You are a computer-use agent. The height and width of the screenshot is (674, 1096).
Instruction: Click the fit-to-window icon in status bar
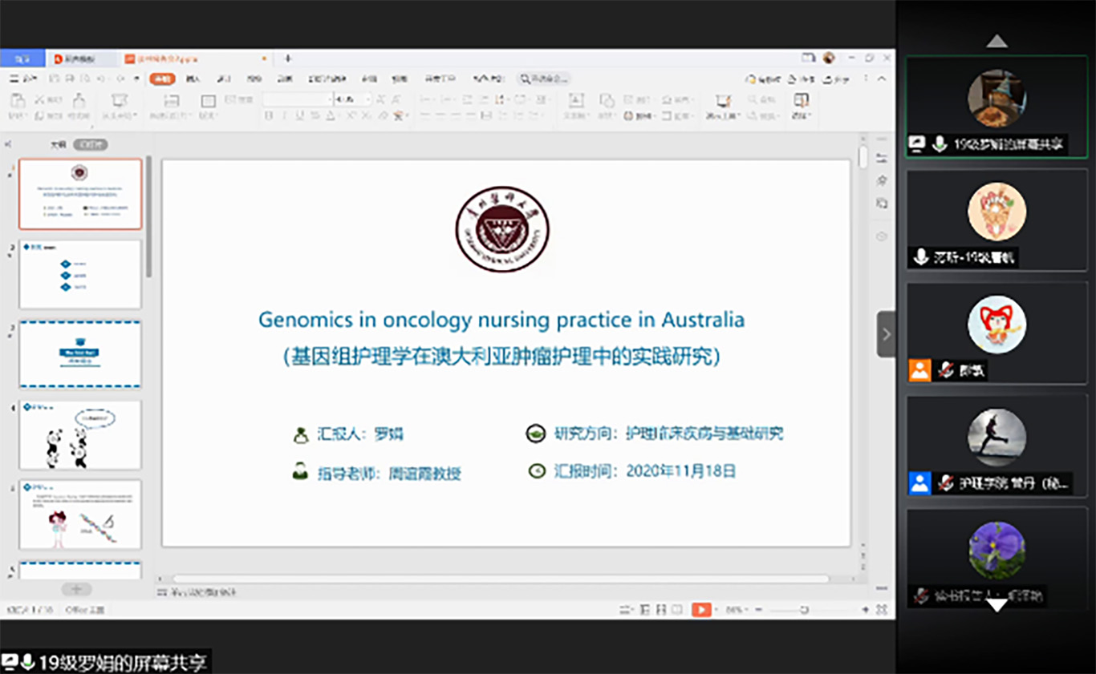pos(882,610)
